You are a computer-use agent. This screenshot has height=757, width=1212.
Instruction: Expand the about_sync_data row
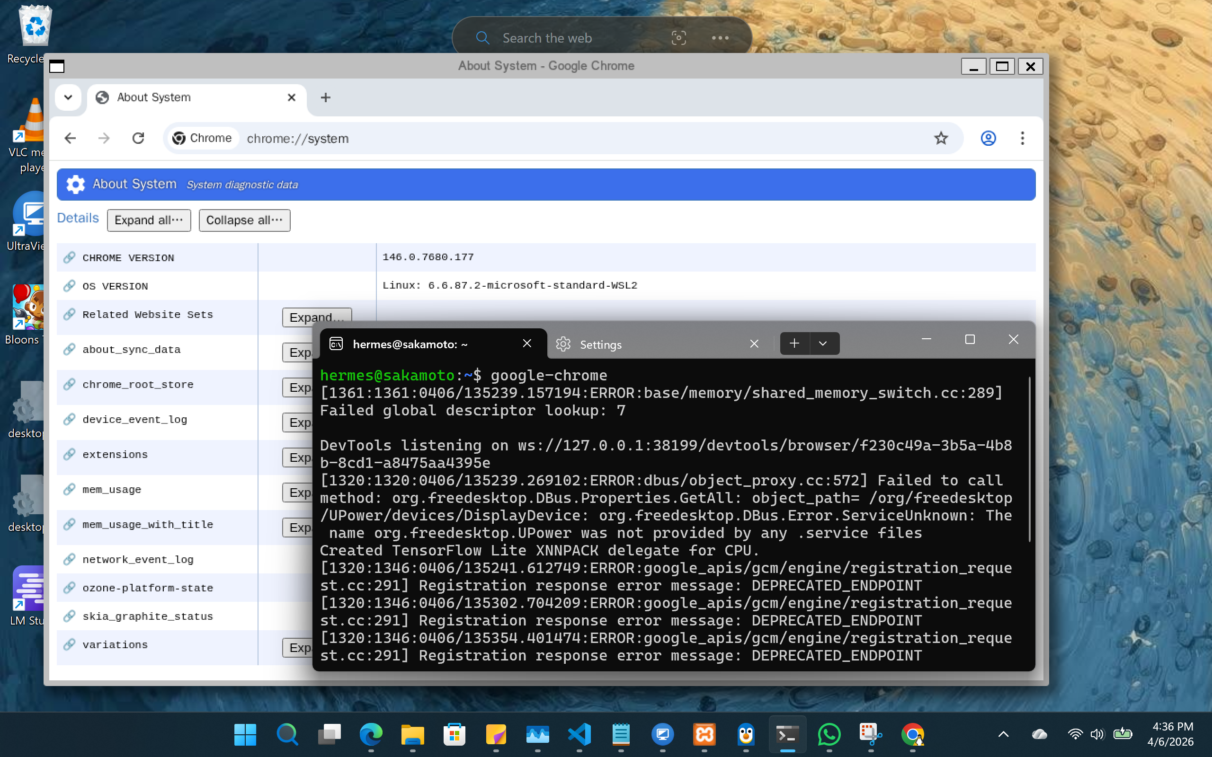pos(297,352)
